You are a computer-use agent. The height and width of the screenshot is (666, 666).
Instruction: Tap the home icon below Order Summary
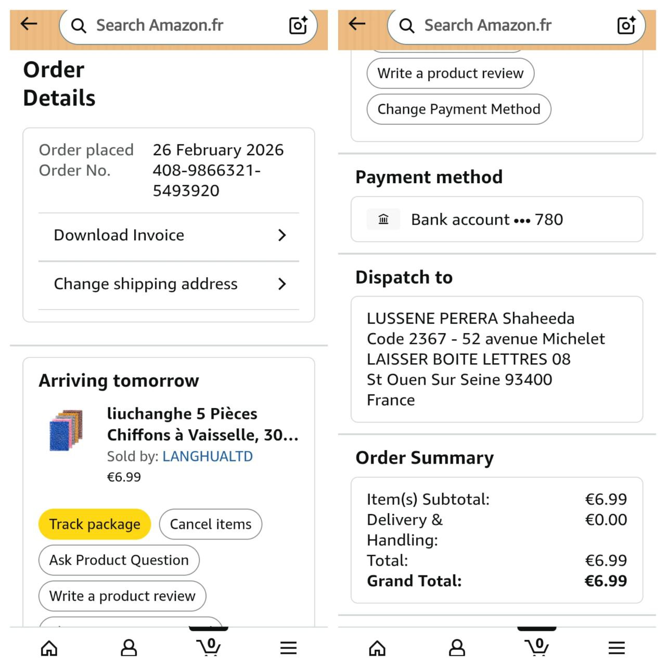point(377,648)
